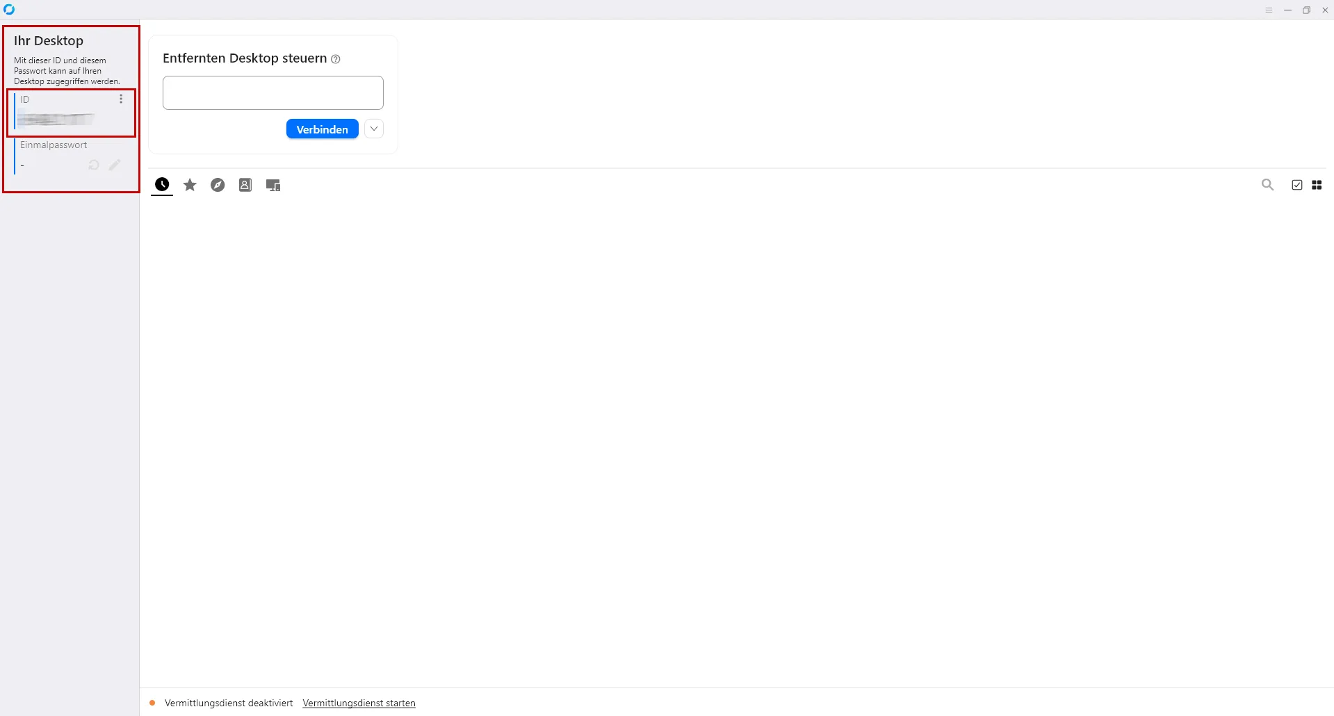1334x716 pixels.
Task: Click help icon next to Entfernten Desktop steuern
Action: click(336, 59)
